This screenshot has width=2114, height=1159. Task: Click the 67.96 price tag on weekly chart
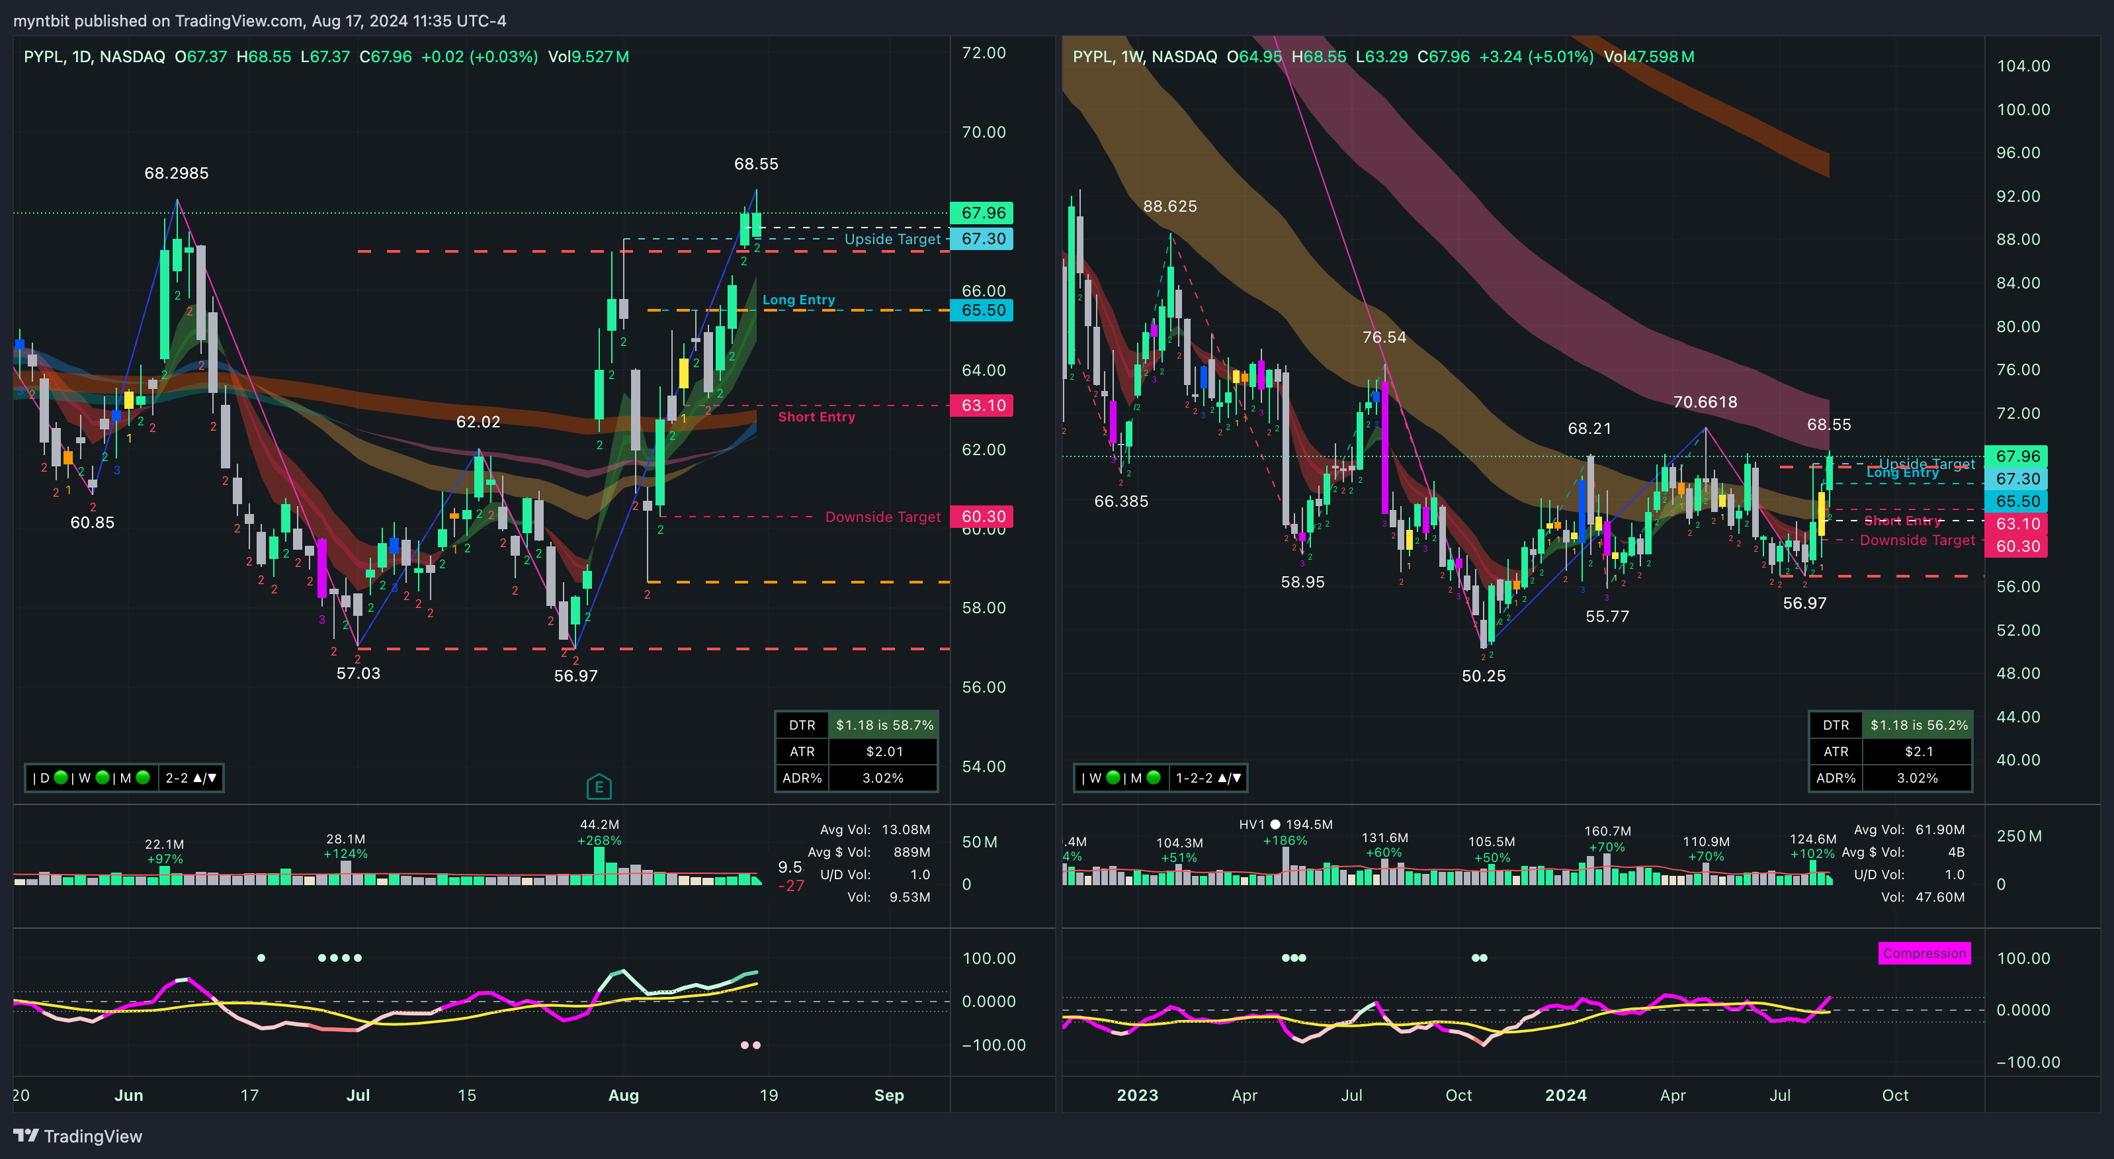2015,456
